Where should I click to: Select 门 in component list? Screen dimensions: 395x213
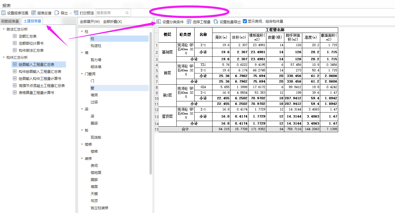click(x=92, y=81)
